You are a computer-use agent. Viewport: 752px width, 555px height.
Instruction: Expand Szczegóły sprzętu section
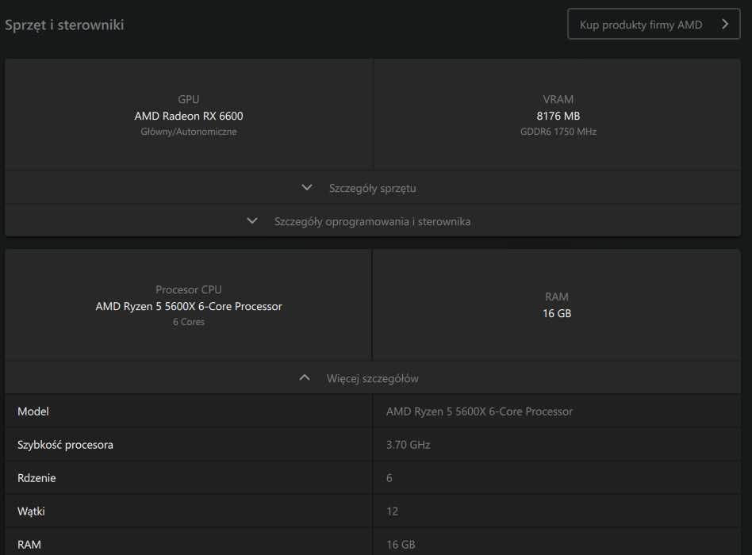373,188
